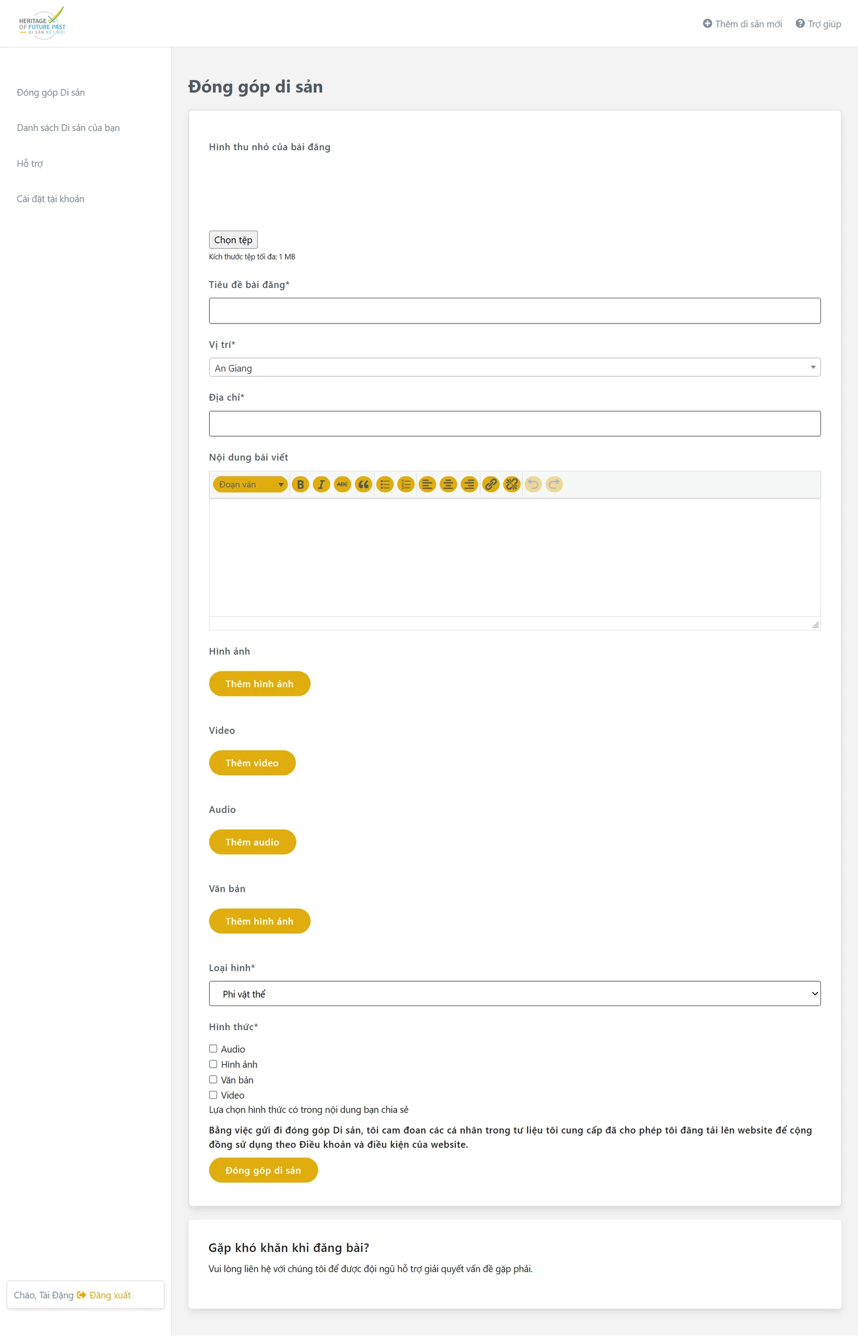858x1336 pixels.
Task: Open Cài đặt tài khoản in sidebar
Action: pos(50,199)
